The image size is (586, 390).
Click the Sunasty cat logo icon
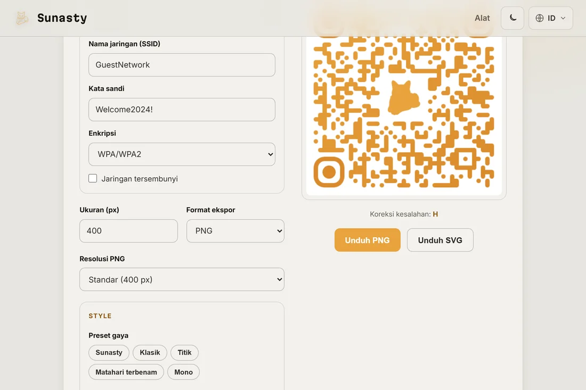click(x=22, y=18)
